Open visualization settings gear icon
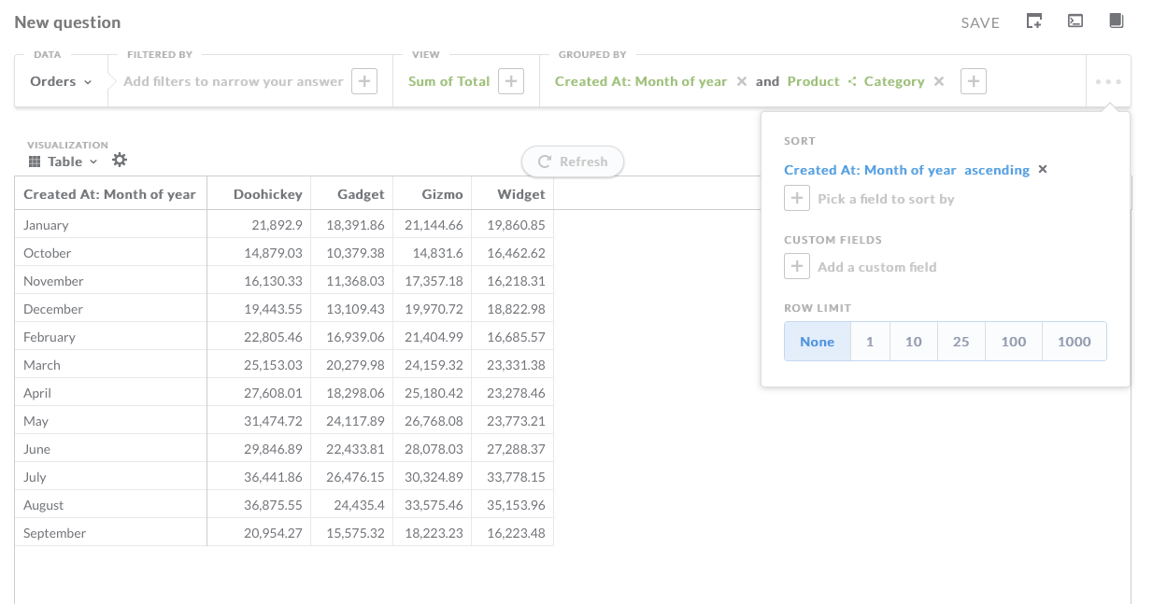1153x604 pixels. pyautogui.click(x=120, y=161)
